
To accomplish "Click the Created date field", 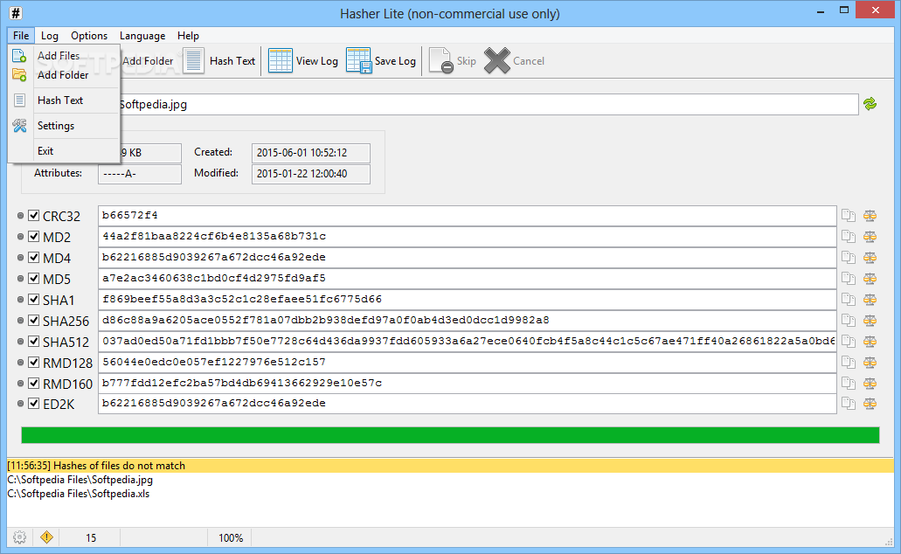I will coord(311,153).
